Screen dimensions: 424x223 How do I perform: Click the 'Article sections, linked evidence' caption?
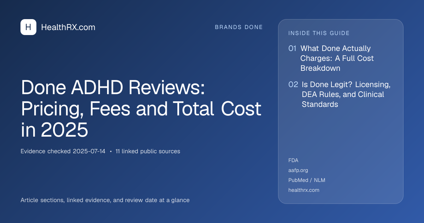[x=105, y=200]
